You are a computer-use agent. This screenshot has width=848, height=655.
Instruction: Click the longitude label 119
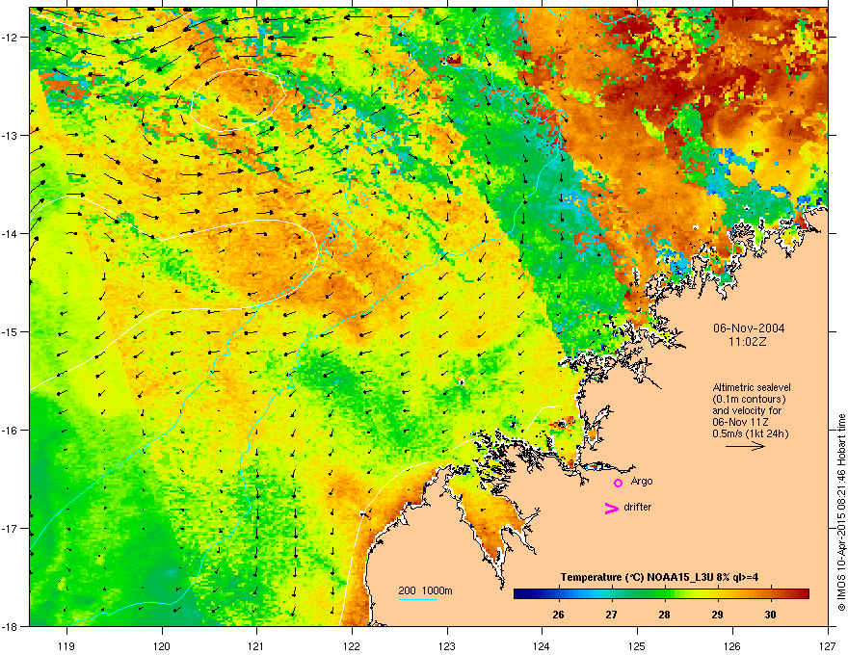66,645
